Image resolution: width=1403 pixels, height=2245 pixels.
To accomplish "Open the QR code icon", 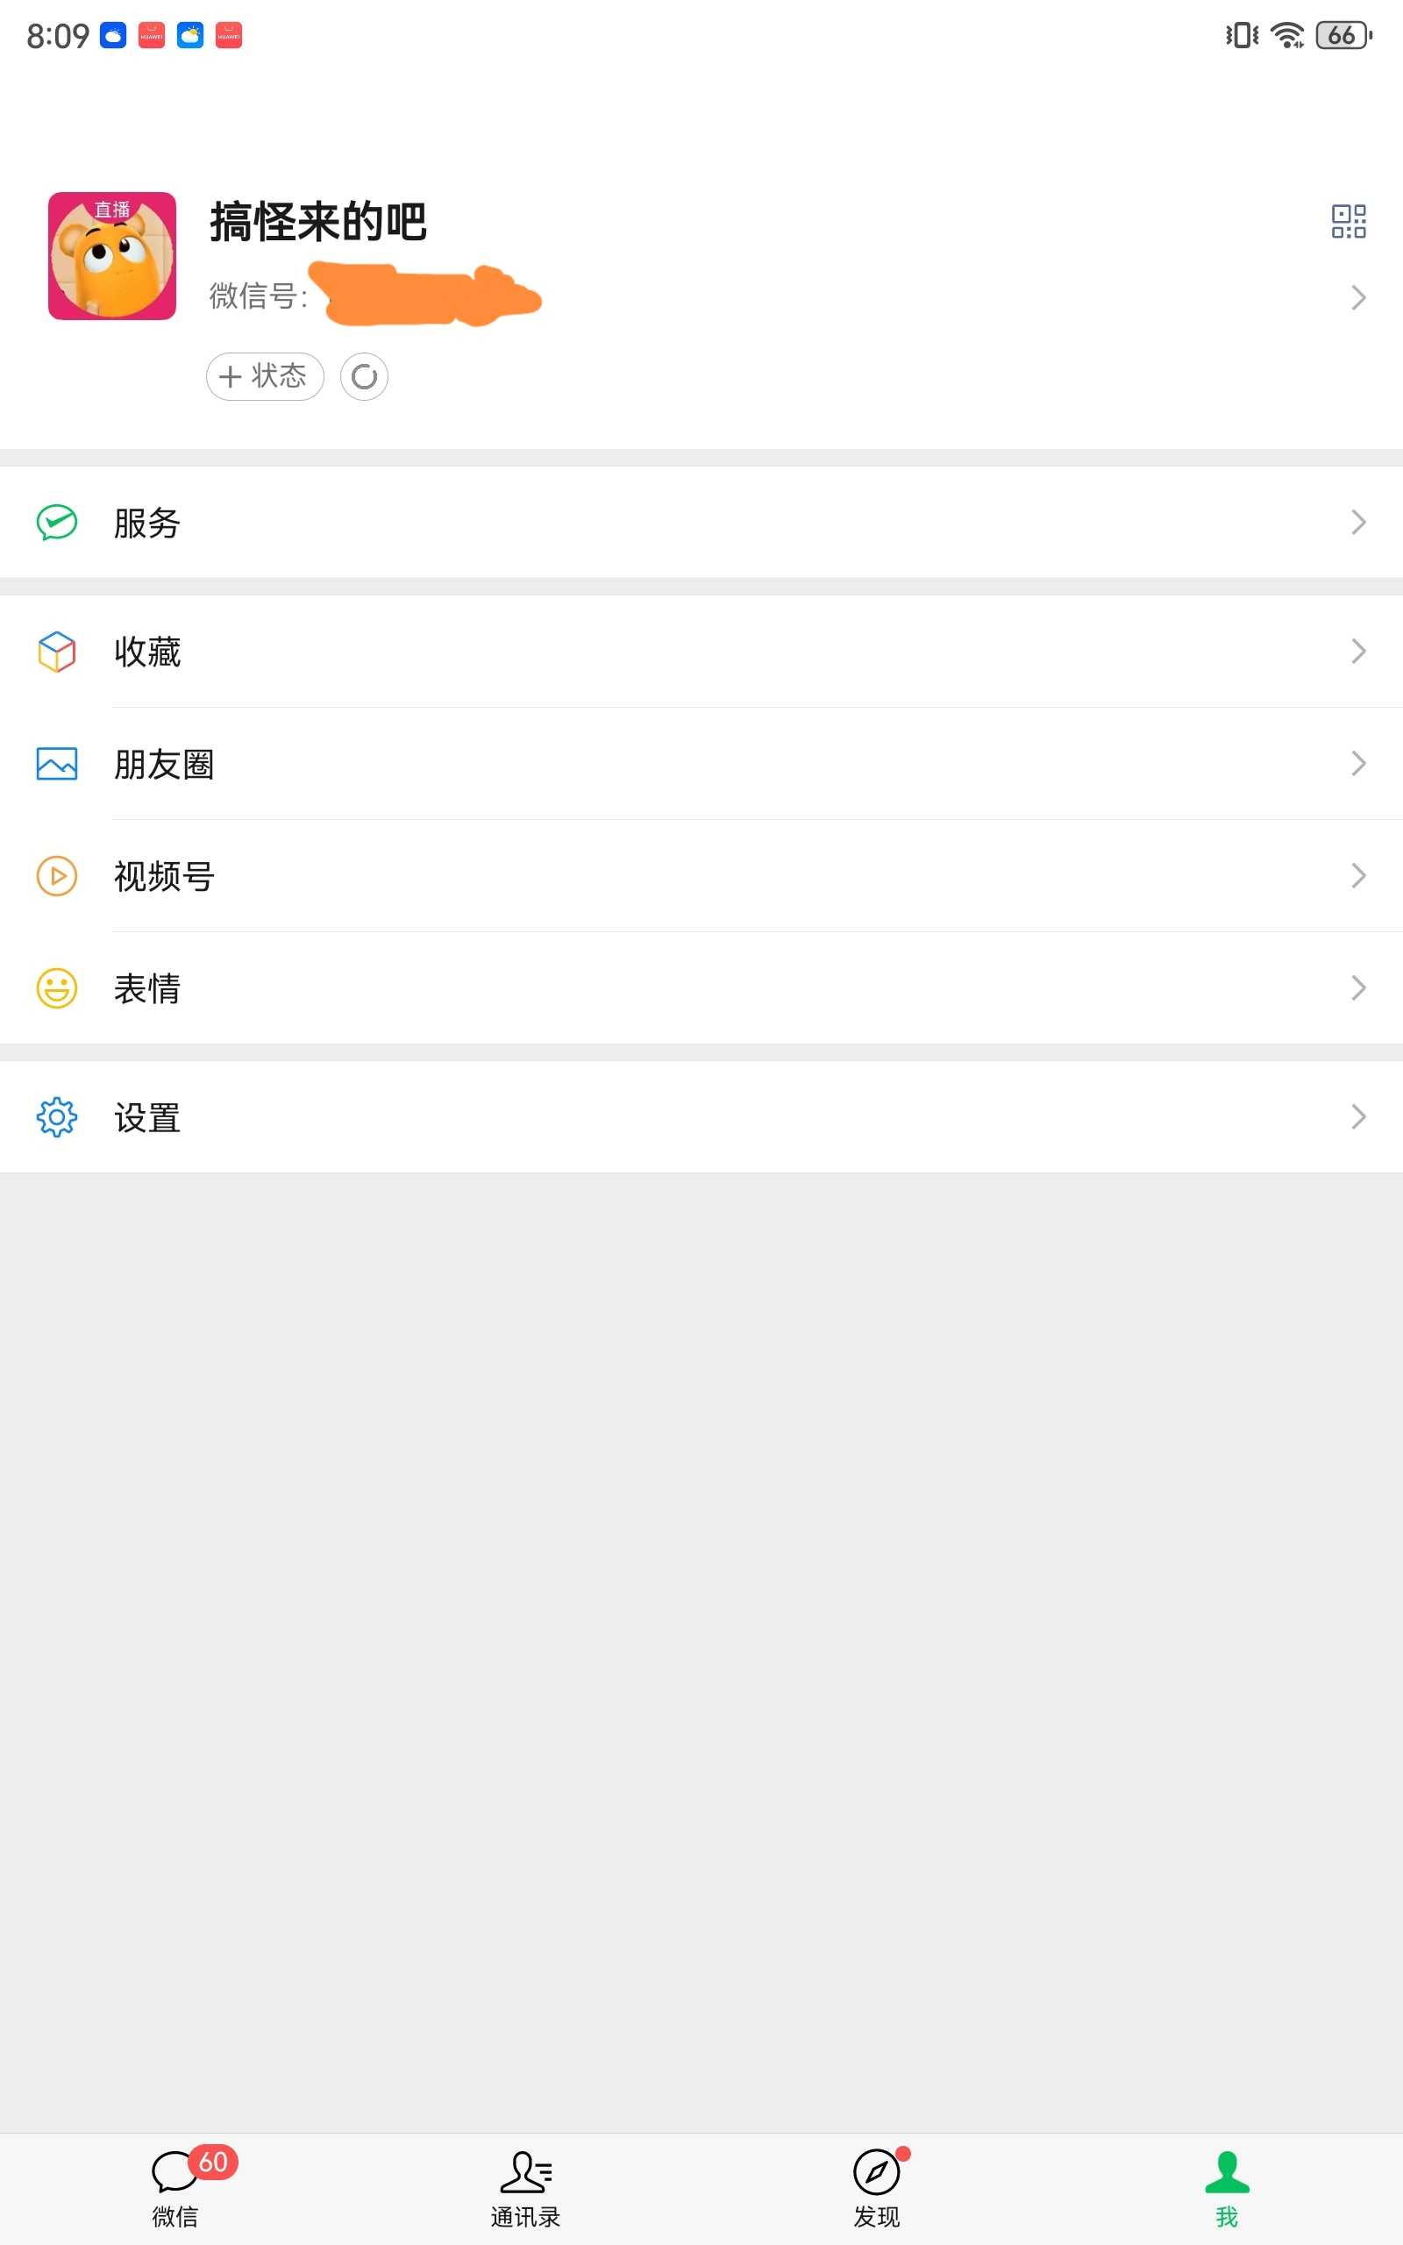I will (x=1348, y=222).
